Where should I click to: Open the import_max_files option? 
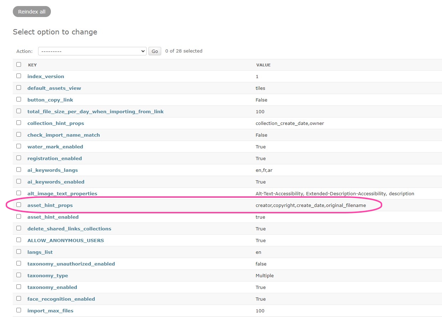click(50, 311)
